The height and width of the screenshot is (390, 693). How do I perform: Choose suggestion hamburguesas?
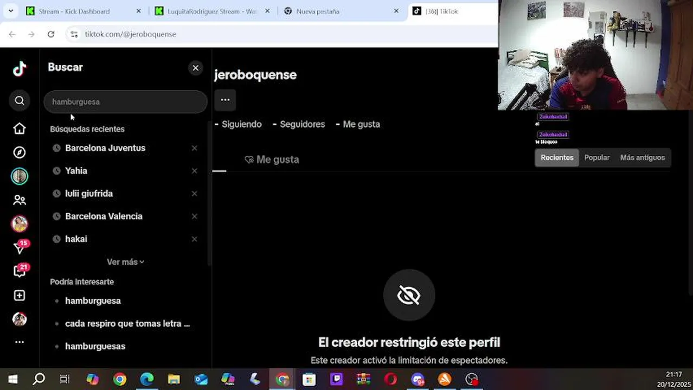click(95, 346)
